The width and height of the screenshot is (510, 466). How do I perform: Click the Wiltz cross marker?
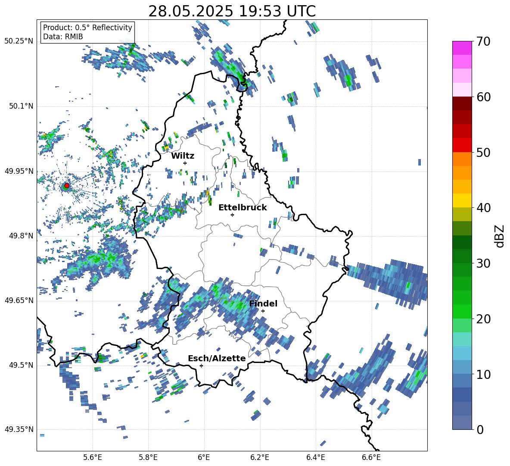tap(185, 163)
